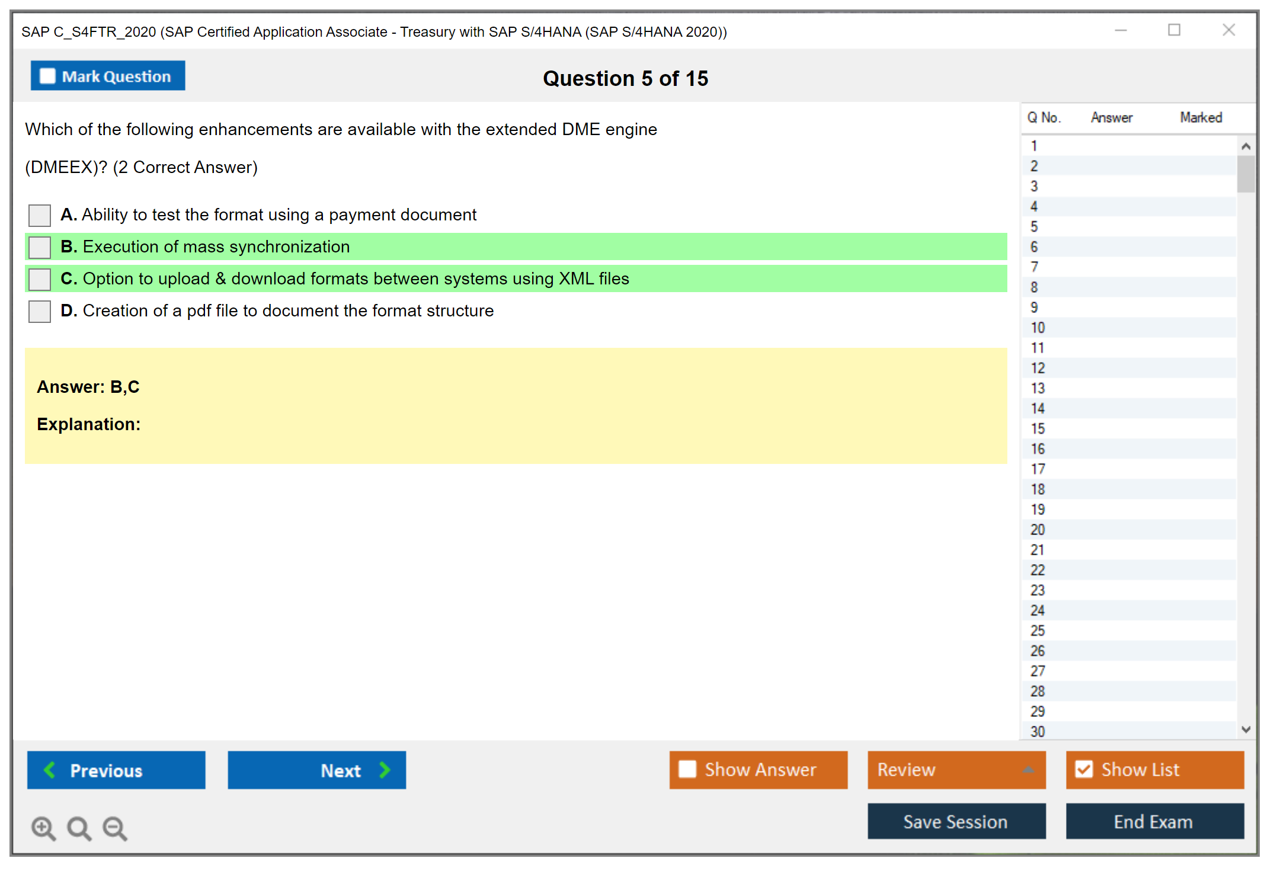Click the right chevron on the Next button

coord(385,770)
